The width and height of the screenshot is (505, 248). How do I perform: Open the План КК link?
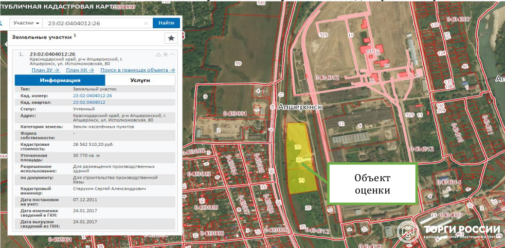tap(80, 70)
